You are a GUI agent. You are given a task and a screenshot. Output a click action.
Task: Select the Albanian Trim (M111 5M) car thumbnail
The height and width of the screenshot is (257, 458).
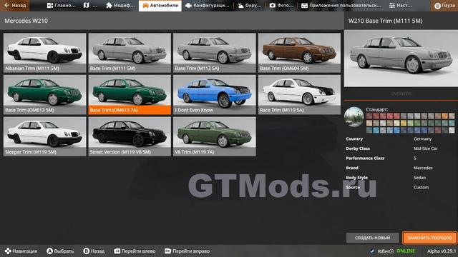pos(44,53)
